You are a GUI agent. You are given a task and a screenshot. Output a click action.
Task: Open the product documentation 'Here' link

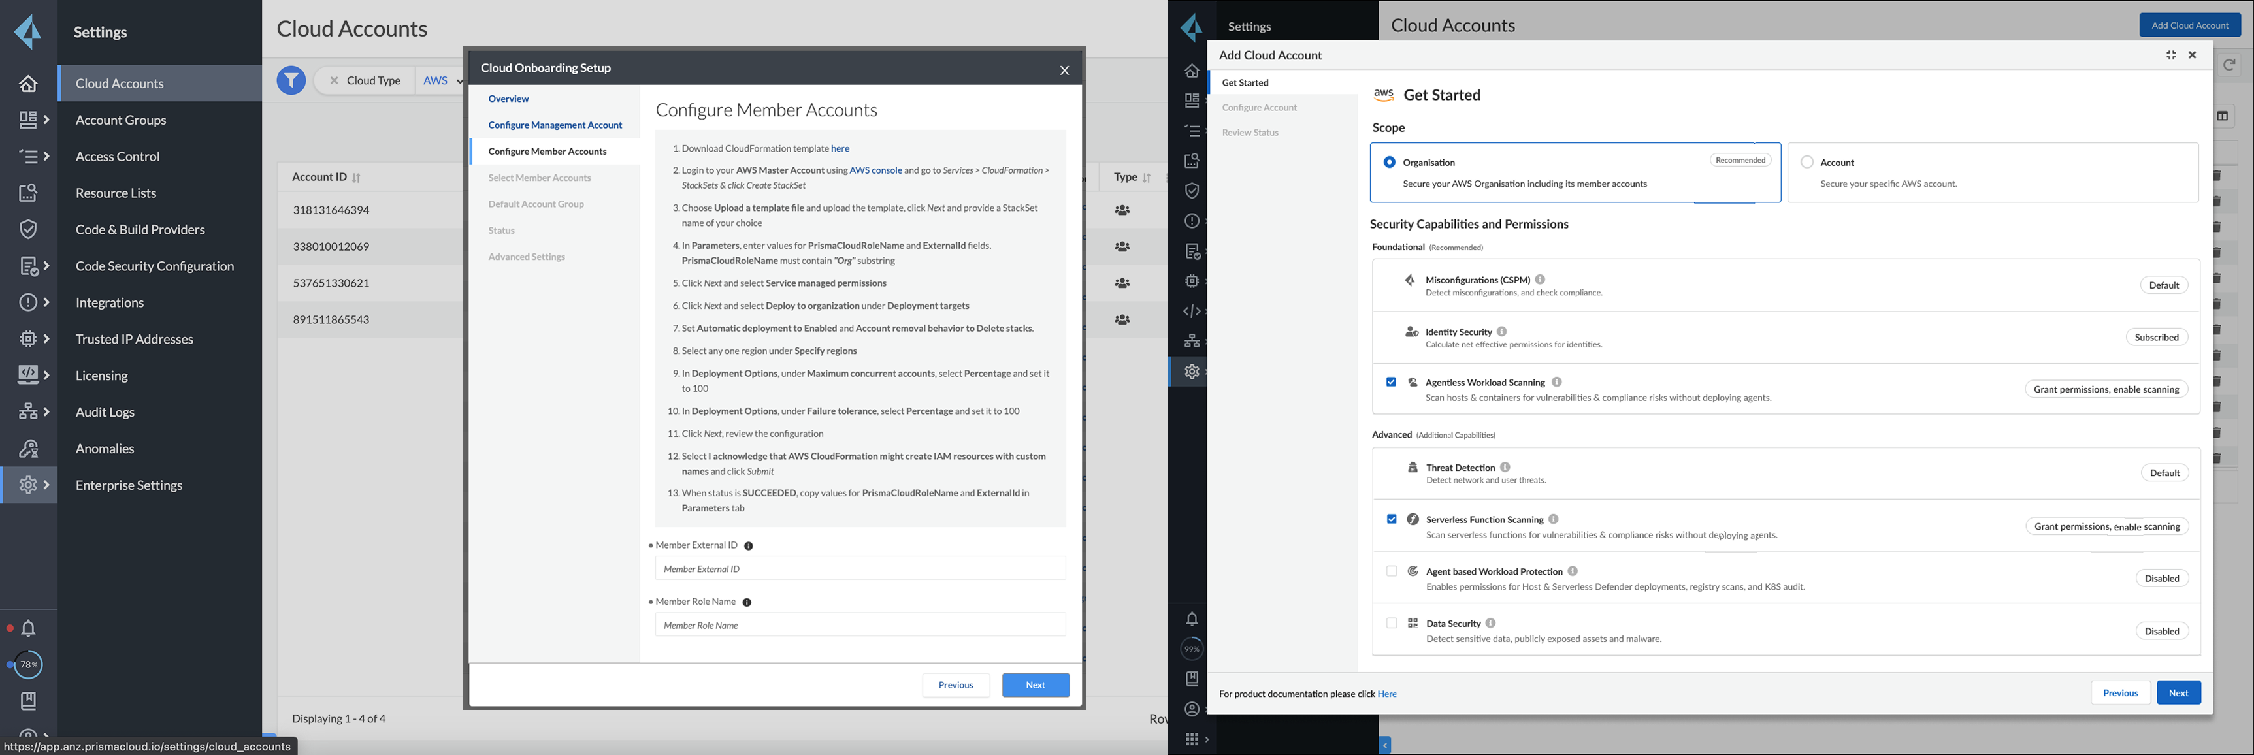(1387, 694)
